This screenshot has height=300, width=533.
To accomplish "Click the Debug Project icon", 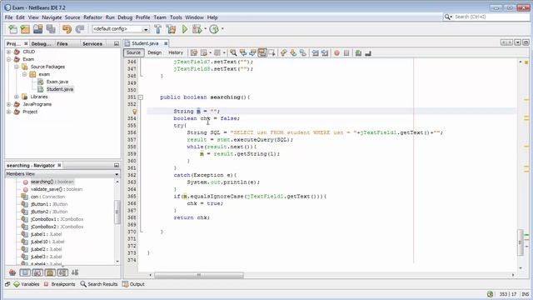I will pyautogui.click(x=197, y=29).
